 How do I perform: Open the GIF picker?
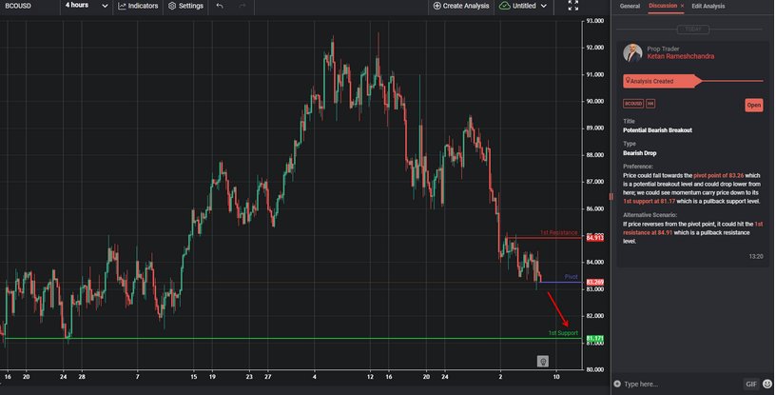click(750, 384)
